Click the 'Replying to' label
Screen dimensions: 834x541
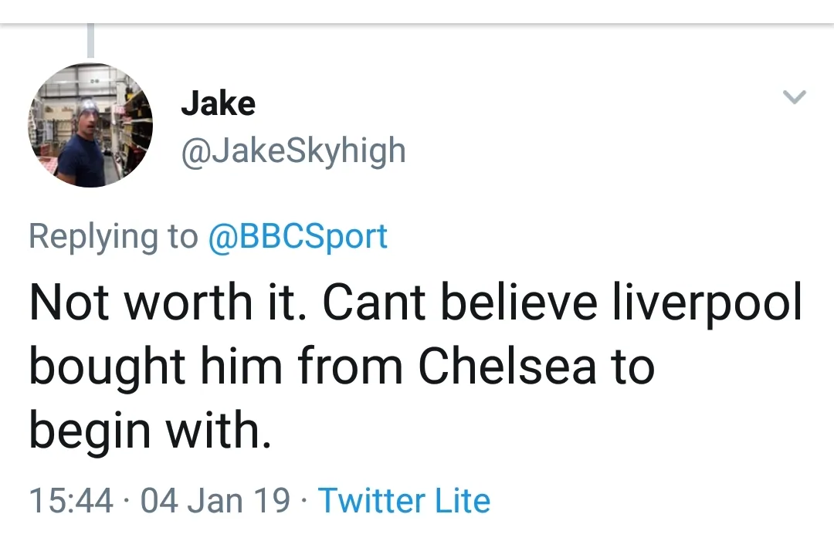click(x=113, y=236)
